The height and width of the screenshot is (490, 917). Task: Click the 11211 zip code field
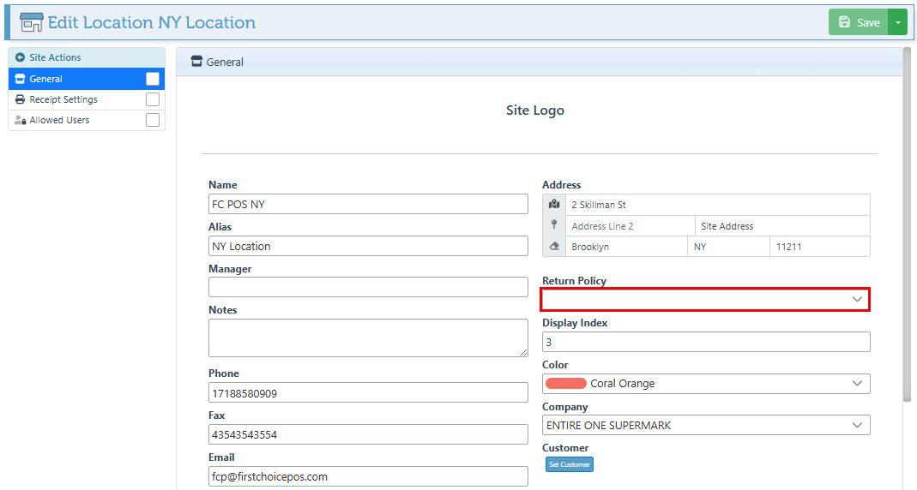[x=820, y=246]
